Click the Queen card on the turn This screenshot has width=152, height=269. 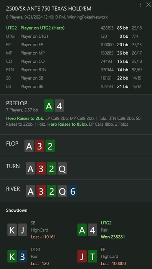(62, 168)
